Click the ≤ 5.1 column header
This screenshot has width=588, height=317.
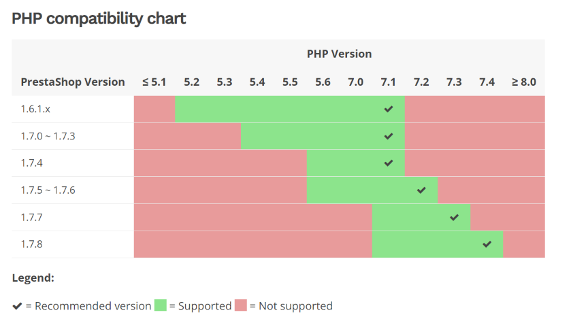[x=154, y=82]
